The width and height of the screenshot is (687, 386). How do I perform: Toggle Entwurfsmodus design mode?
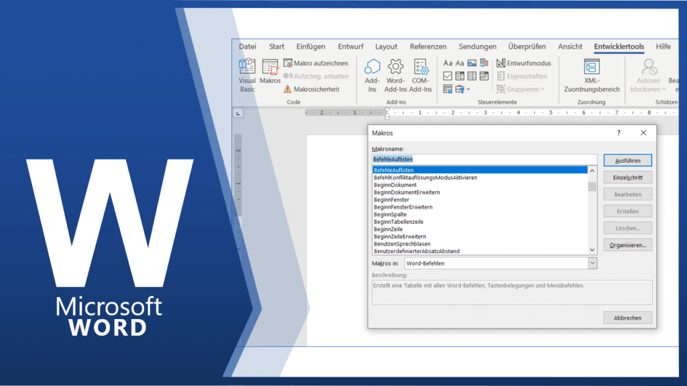[523, 63]
